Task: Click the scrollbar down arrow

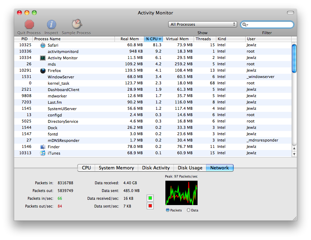Action: 294,154
